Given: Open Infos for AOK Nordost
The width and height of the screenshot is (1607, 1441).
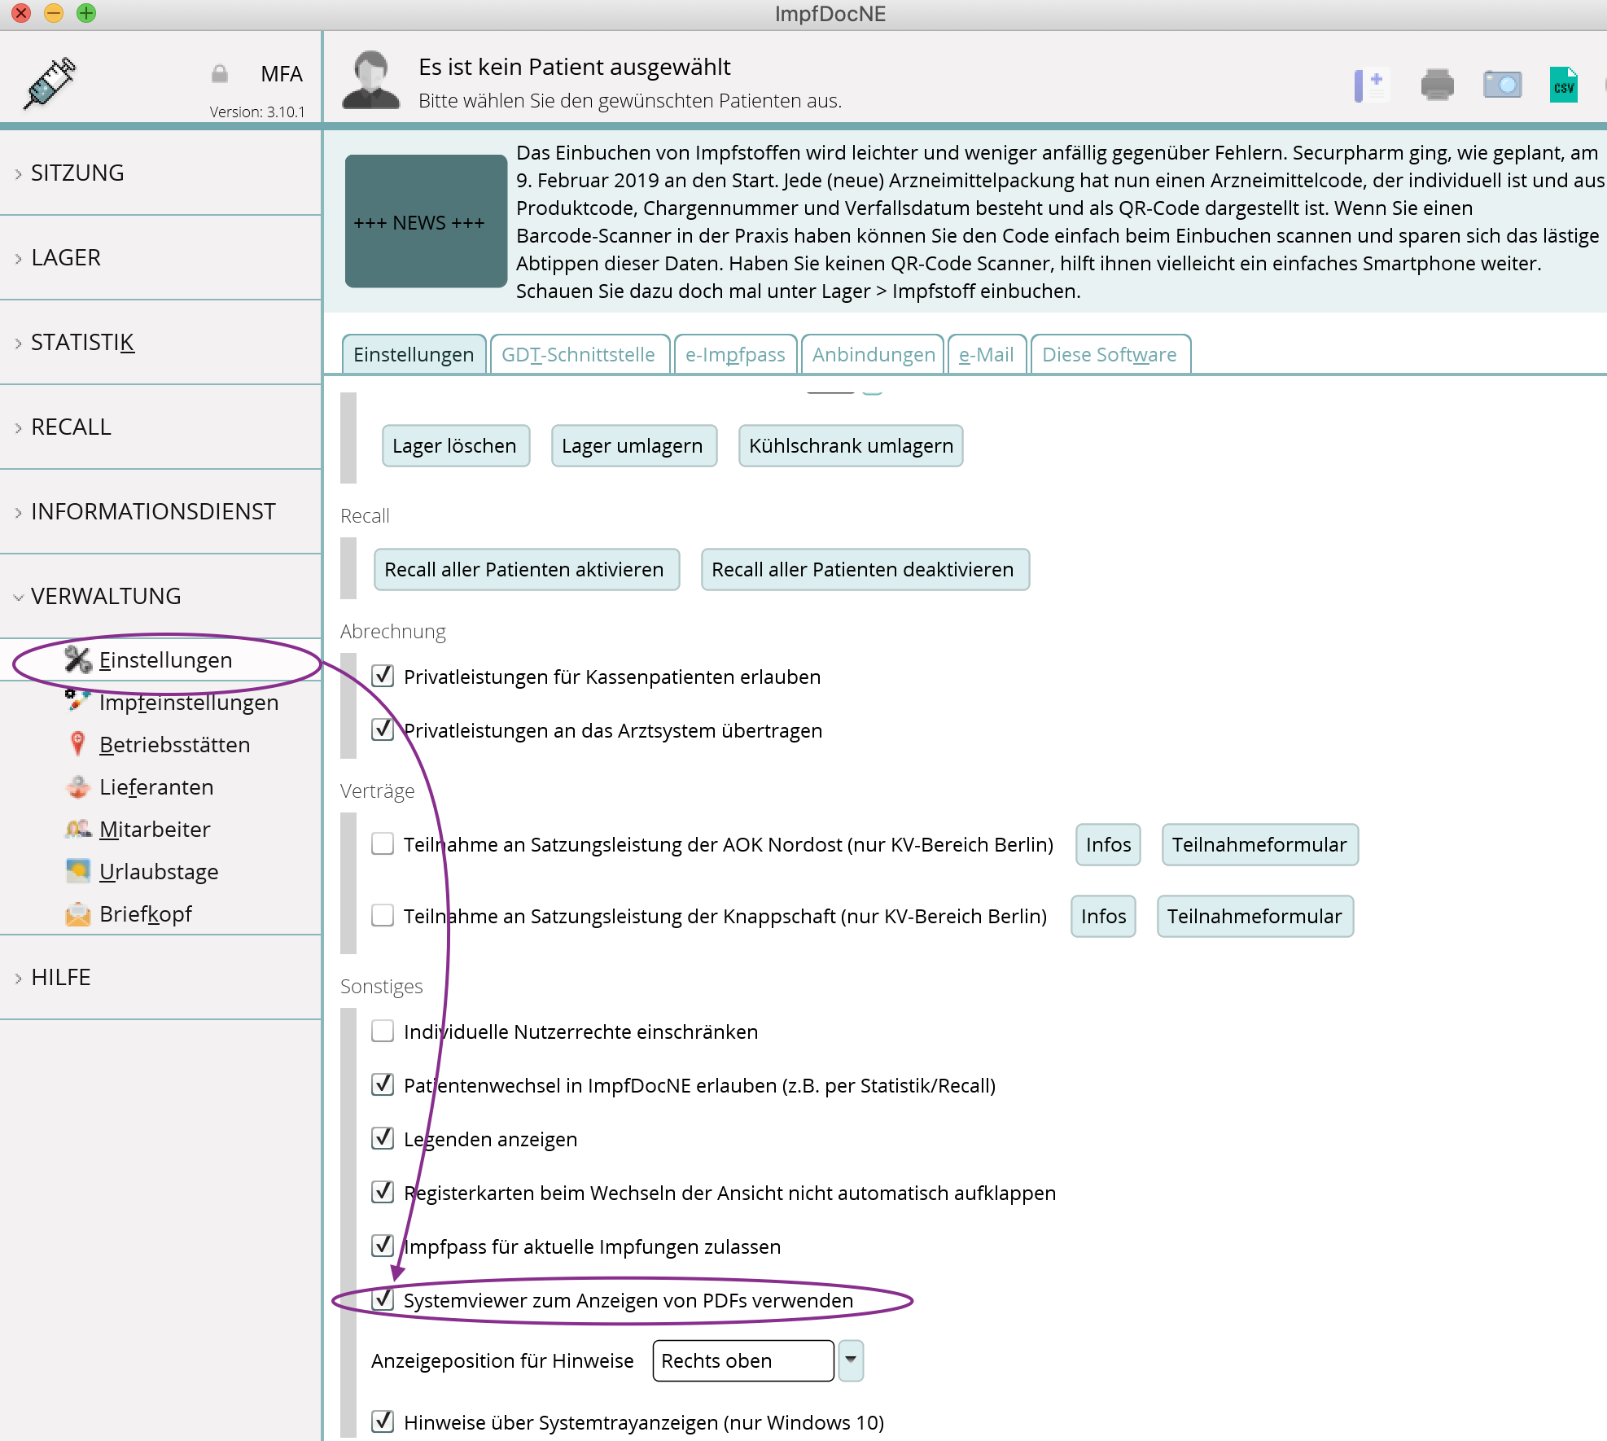Looking at the screenshot, I should [x=1109, y=844].
